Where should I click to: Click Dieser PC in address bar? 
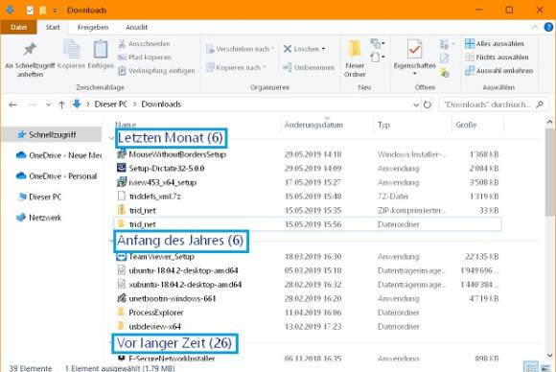tap(110, 105)
